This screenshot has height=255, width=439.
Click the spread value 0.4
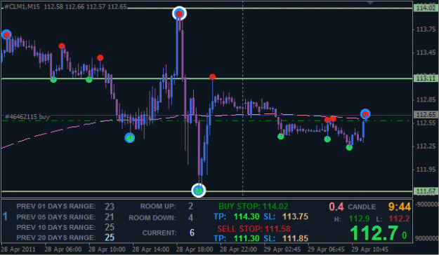(336, 207)
